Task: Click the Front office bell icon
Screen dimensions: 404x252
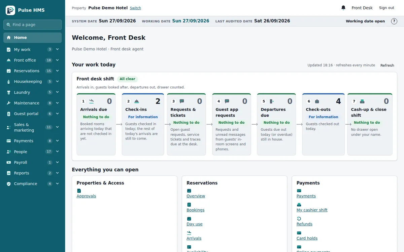Action: 9,60
